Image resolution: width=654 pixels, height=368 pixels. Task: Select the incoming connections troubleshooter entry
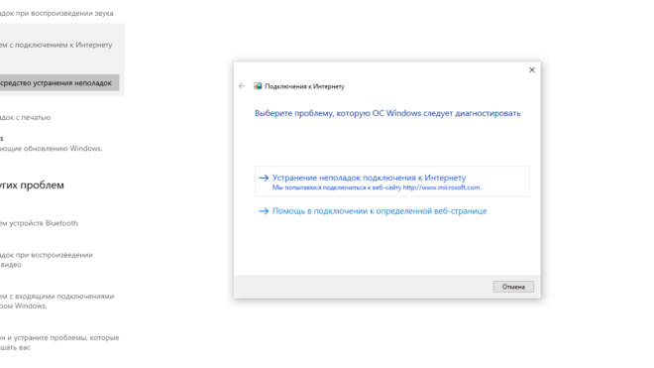click(57, 301)
